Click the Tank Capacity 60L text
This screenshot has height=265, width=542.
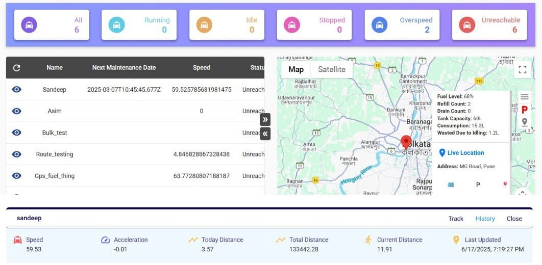tap(459, 118)
